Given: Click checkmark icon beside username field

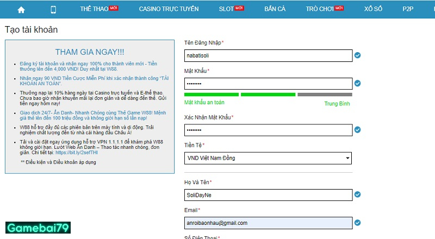Looking at the screenshot, I should [x=357, y=55].
